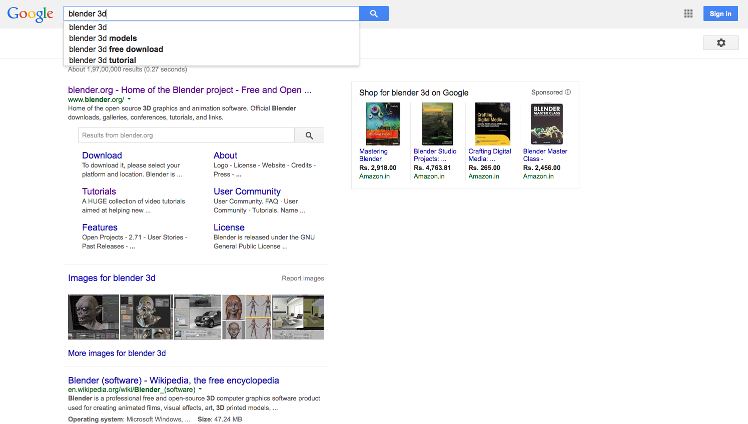Viewport: 748px width, 424px height.
Task: Pick the "blender 3d free download" suggestion
Action: click(x=116, y=49)
